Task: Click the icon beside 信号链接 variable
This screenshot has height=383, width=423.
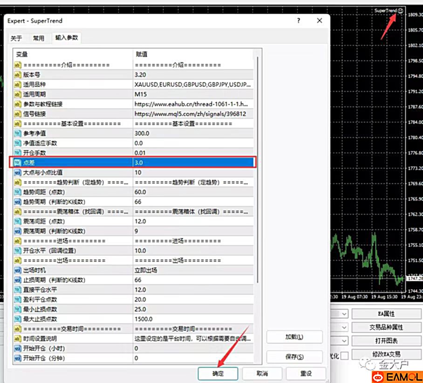Action: pos(18,114)
